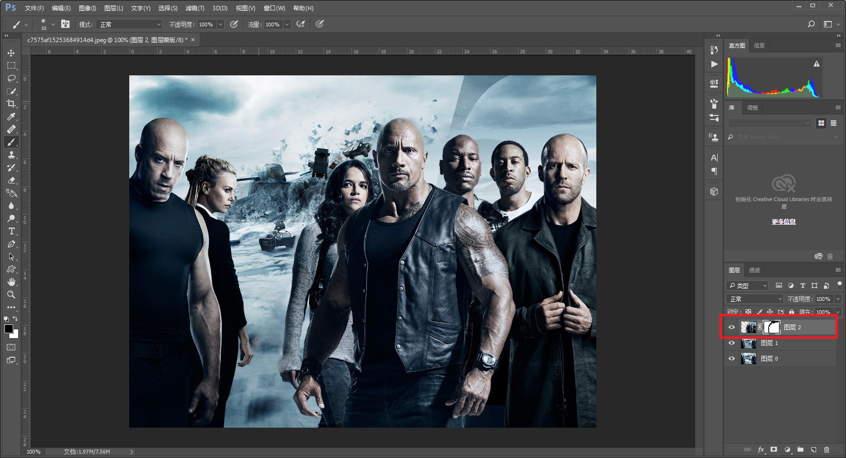846x458 pixels.
Task: Toggle pressure for opacity button
Action: (234, 24)
